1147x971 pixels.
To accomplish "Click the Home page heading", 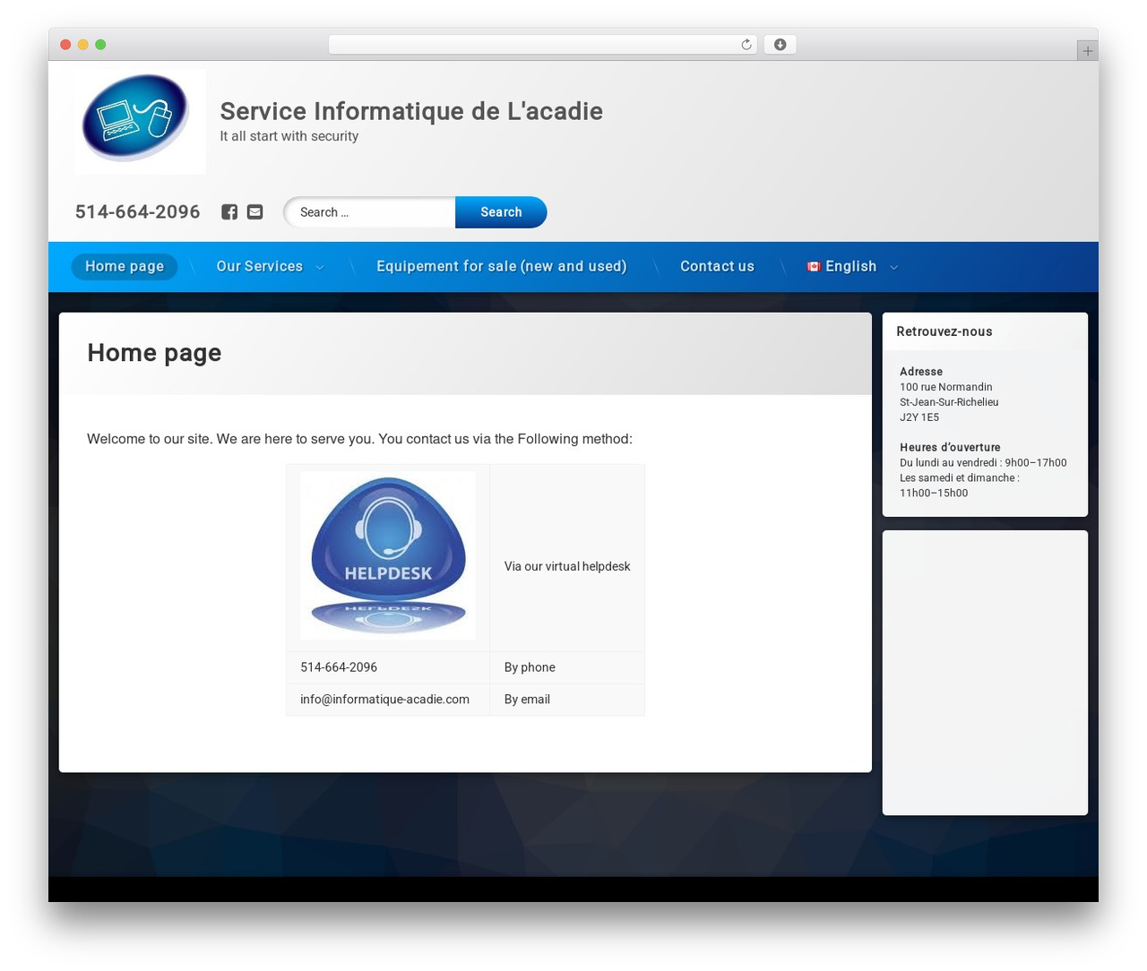I will [154, 353].
